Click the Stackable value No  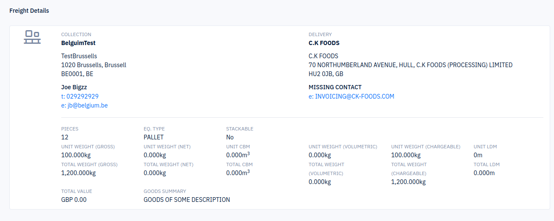230,137
